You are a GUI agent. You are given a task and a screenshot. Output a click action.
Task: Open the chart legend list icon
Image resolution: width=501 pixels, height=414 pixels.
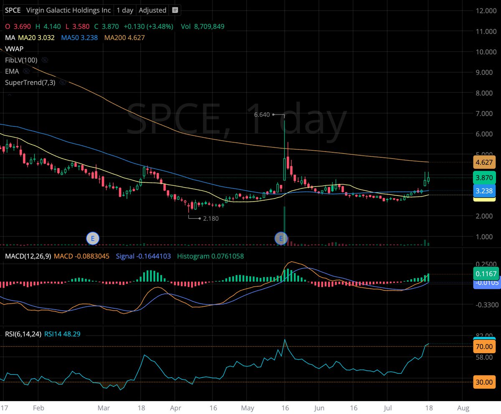coord(175,10)
